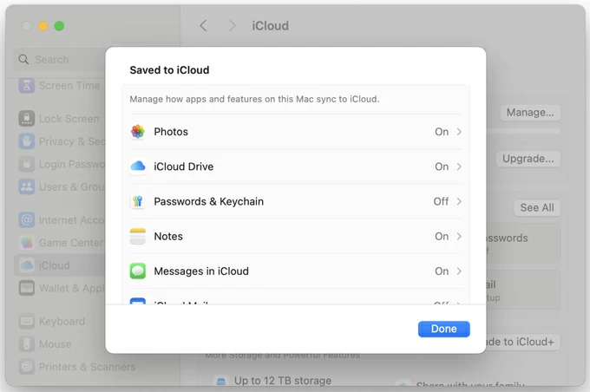Click the Passwords & Keychain key icon
This screenshot has height=392, width=590.
click(x=137, y=201)
